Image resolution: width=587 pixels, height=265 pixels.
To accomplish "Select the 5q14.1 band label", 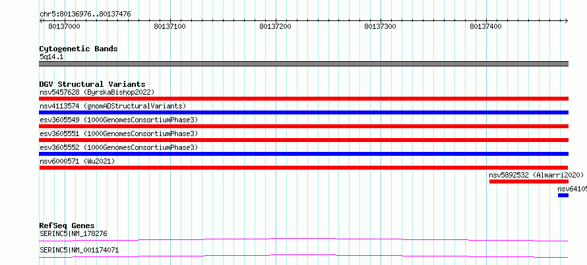I will coord(50,57).
